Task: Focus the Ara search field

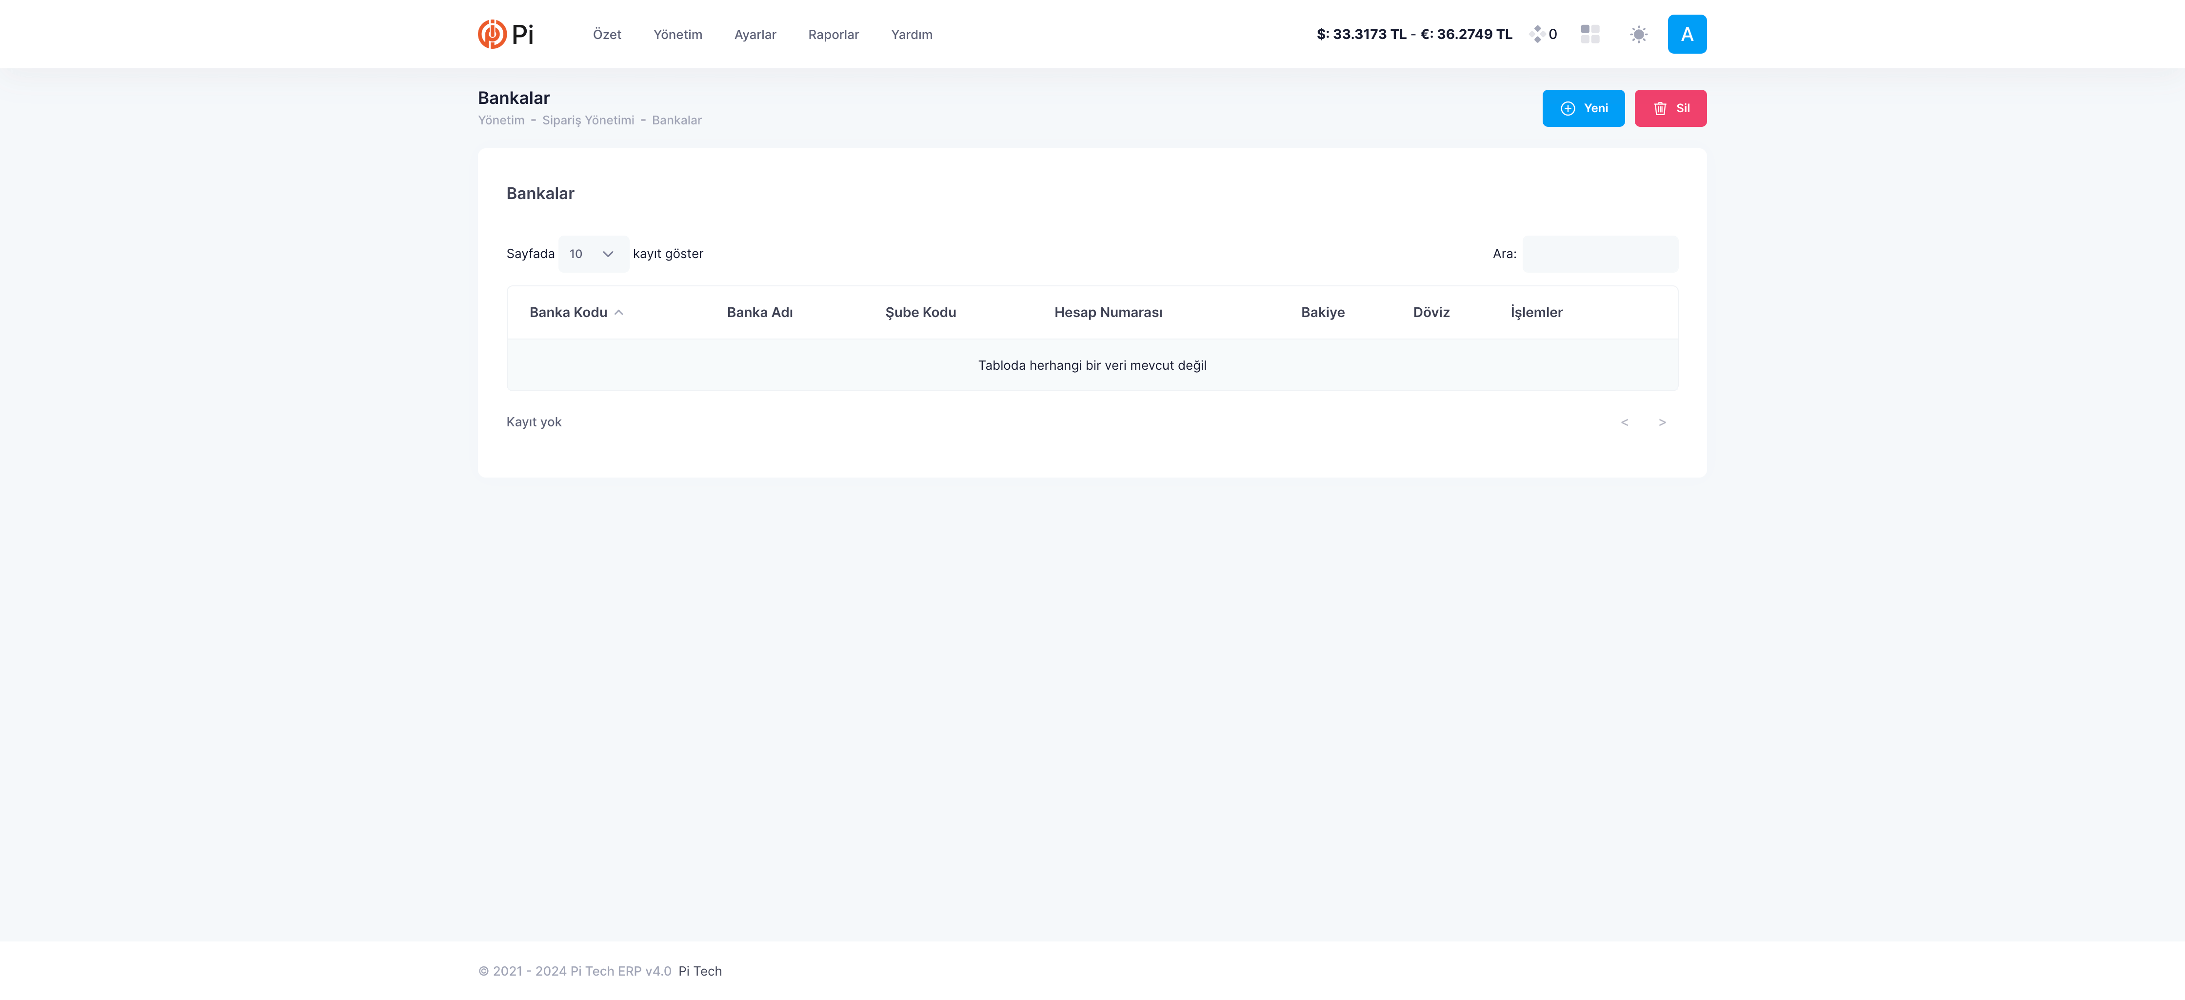Action: coord(1599,254)
